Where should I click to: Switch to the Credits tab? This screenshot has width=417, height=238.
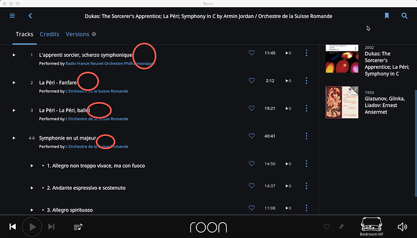(x=50, y=34)
